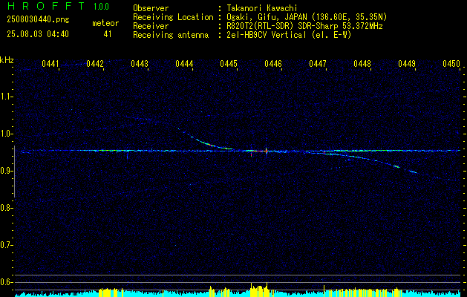This screenshot has height=297, width=467.
Task: Click the kHz axis unit label
Action: point(7,60)
